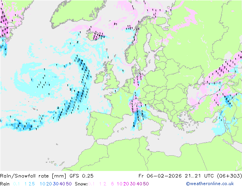Click the "(06+303)" forecast offset text

pos(229,176)
